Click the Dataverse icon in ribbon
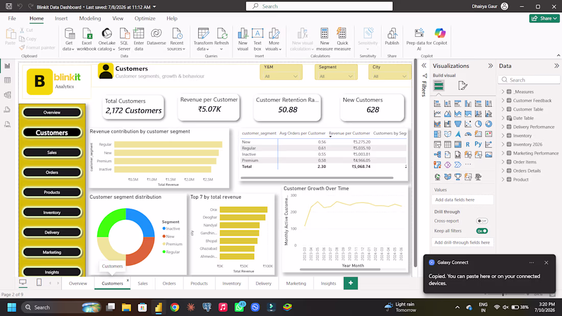 click(156, 37)
